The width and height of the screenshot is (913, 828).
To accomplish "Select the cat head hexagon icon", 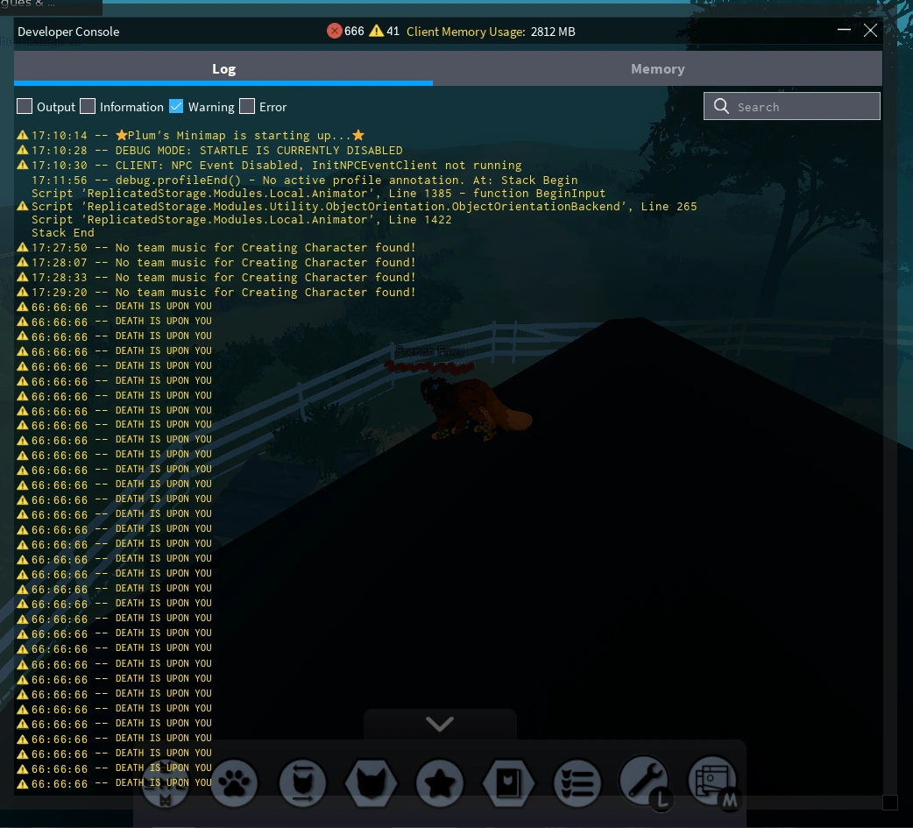I will pos(371,782).
